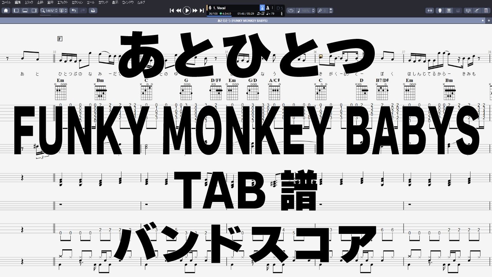Open the ヘルプ menu
The height and width of the screenshot is (277, 492).
141,2
